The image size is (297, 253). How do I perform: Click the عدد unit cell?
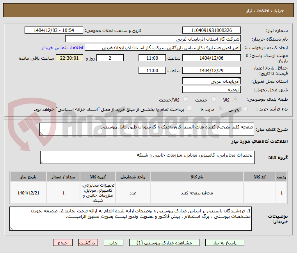(x=133, y=193)
